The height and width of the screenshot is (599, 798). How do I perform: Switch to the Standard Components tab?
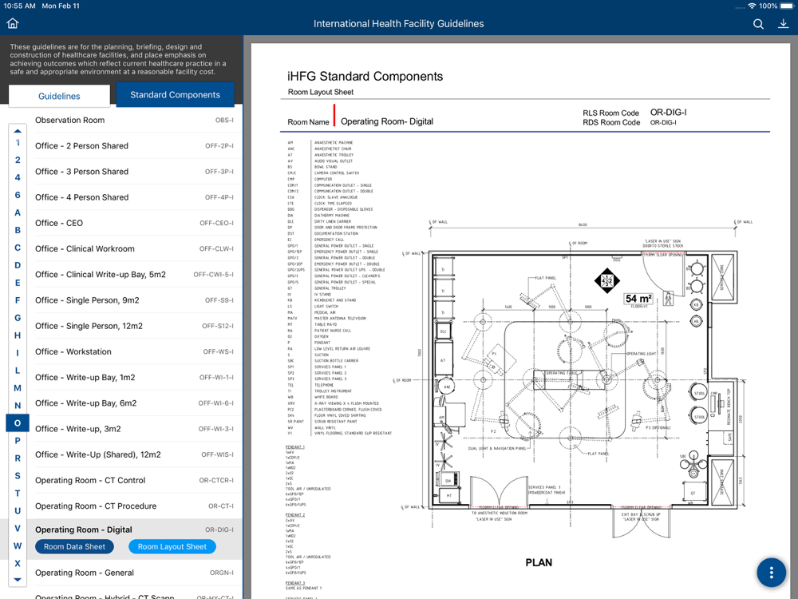point(175,95)
